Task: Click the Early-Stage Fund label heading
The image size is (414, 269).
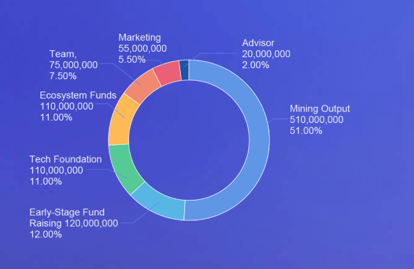Action: (67, 212)
